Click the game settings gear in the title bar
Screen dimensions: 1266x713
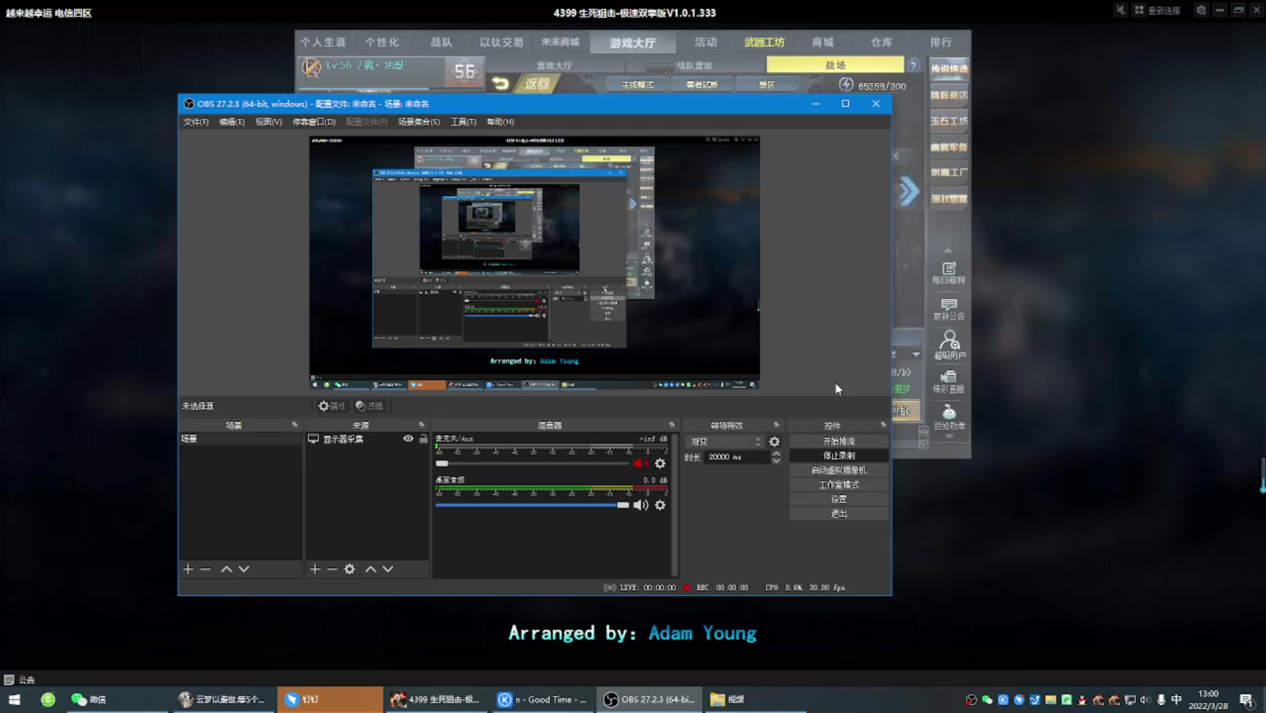[1201, 10]
